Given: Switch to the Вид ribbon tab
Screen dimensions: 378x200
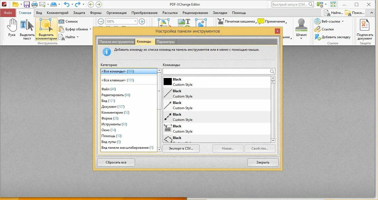Looking at the screenshot, I should [x=39, y=13].
